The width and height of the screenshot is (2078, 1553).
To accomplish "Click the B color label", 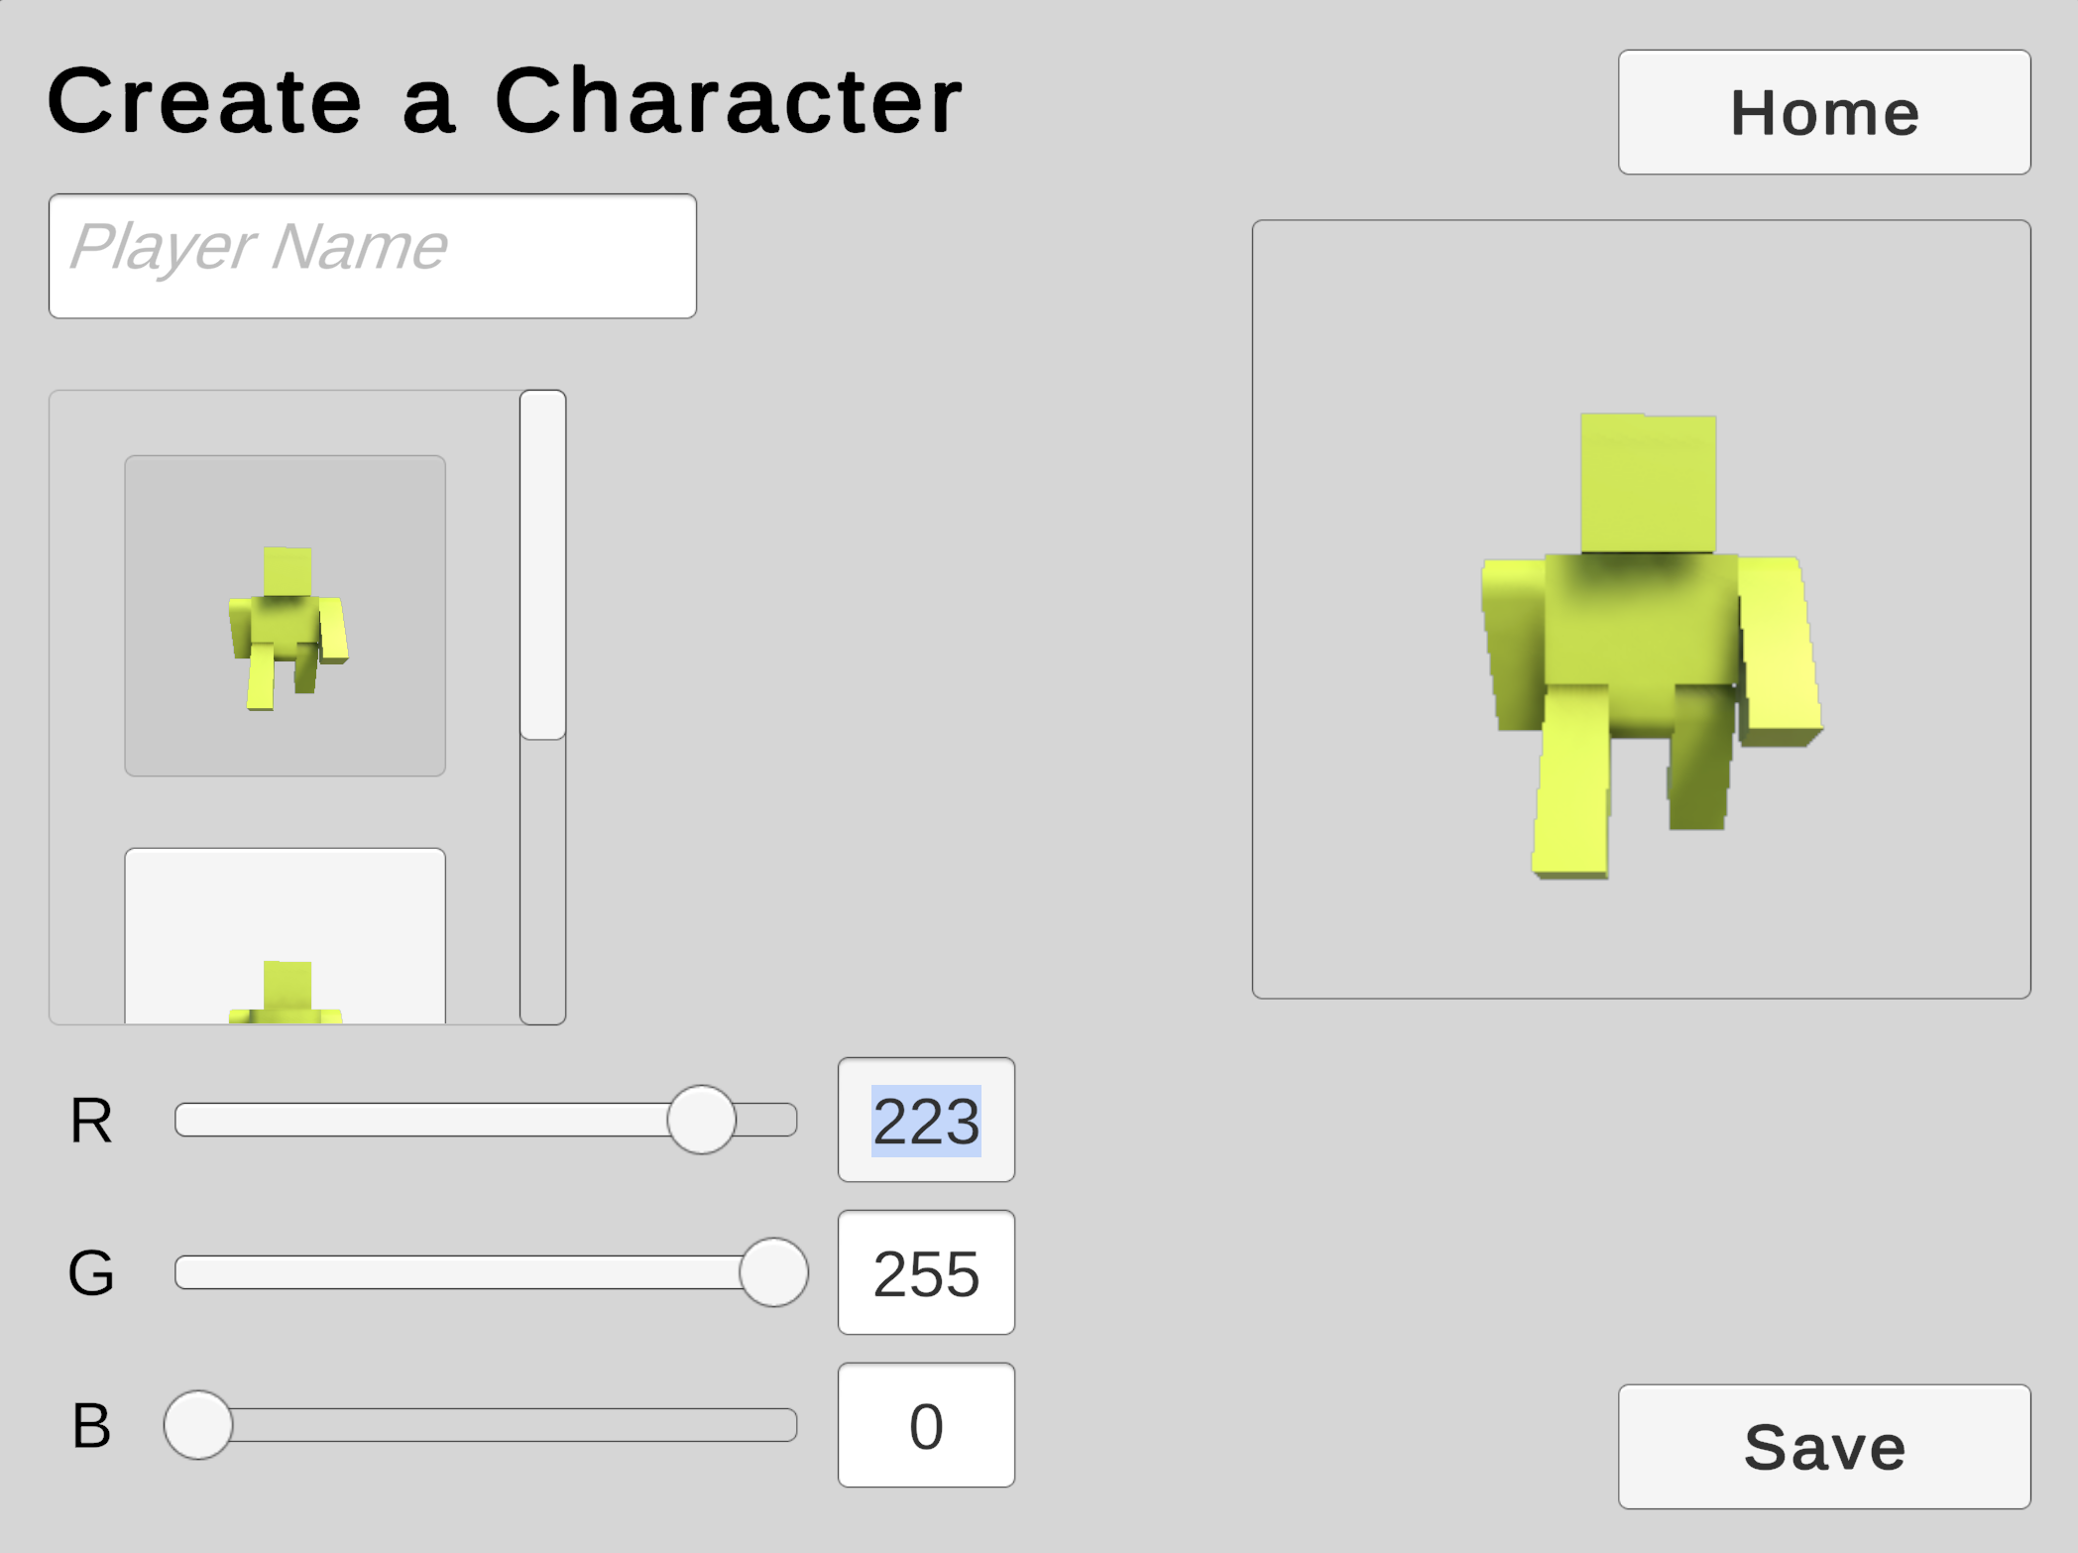I will [91, 1426].
